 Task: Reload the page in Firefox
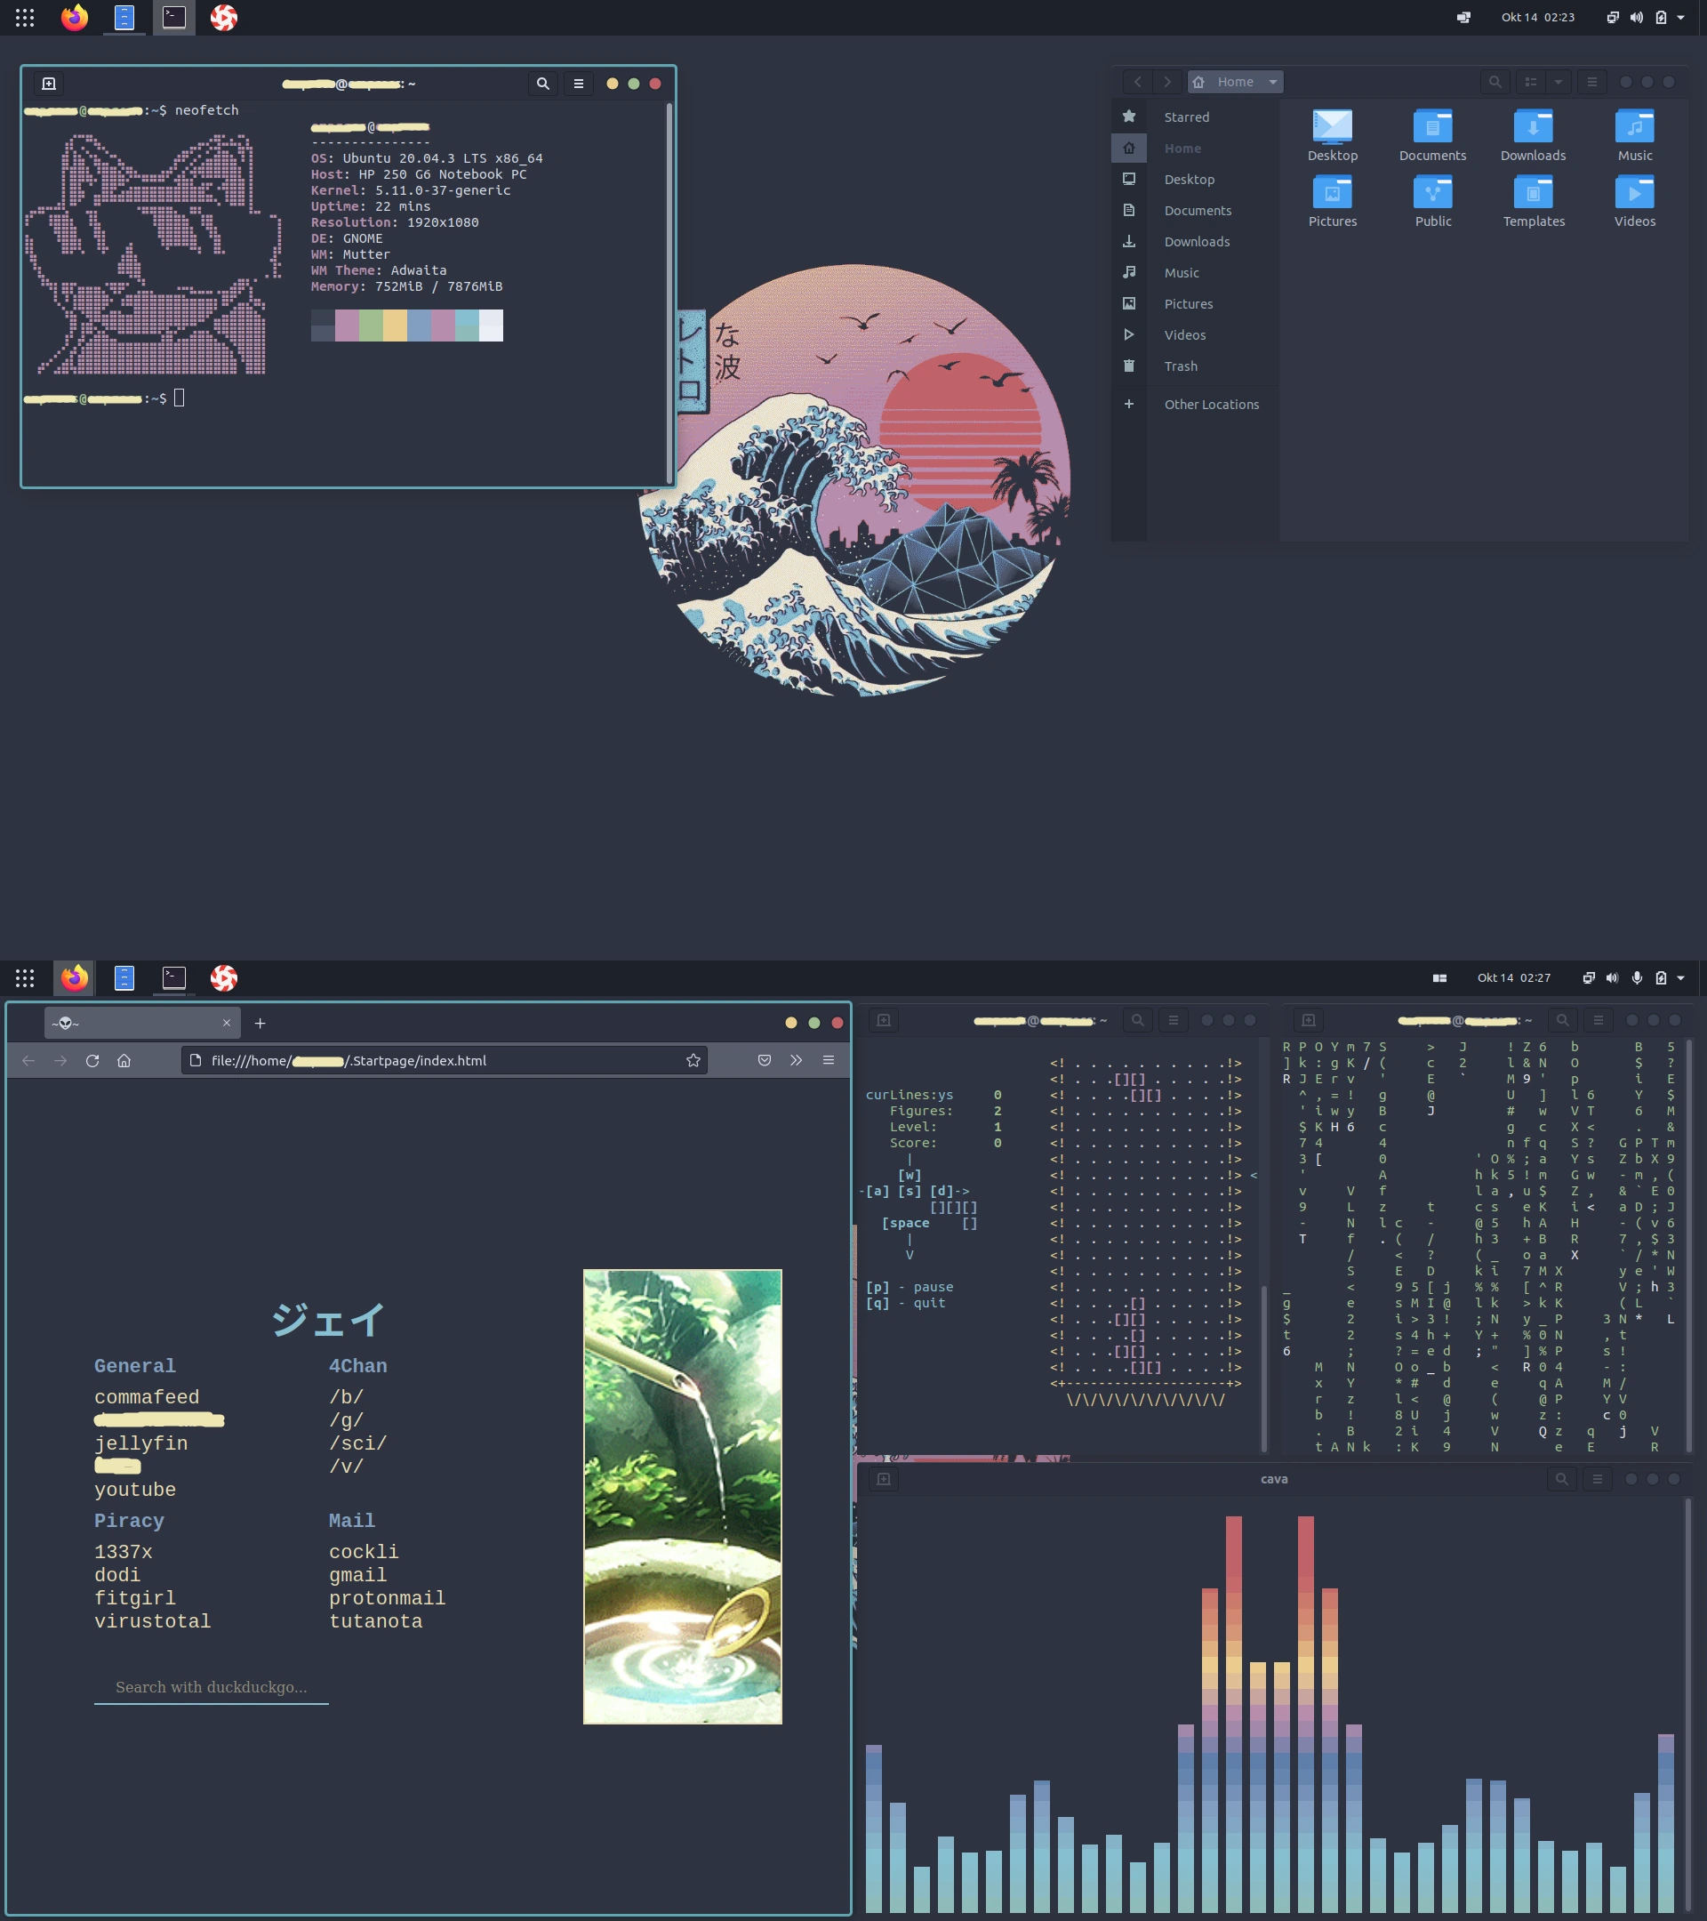92,1060
